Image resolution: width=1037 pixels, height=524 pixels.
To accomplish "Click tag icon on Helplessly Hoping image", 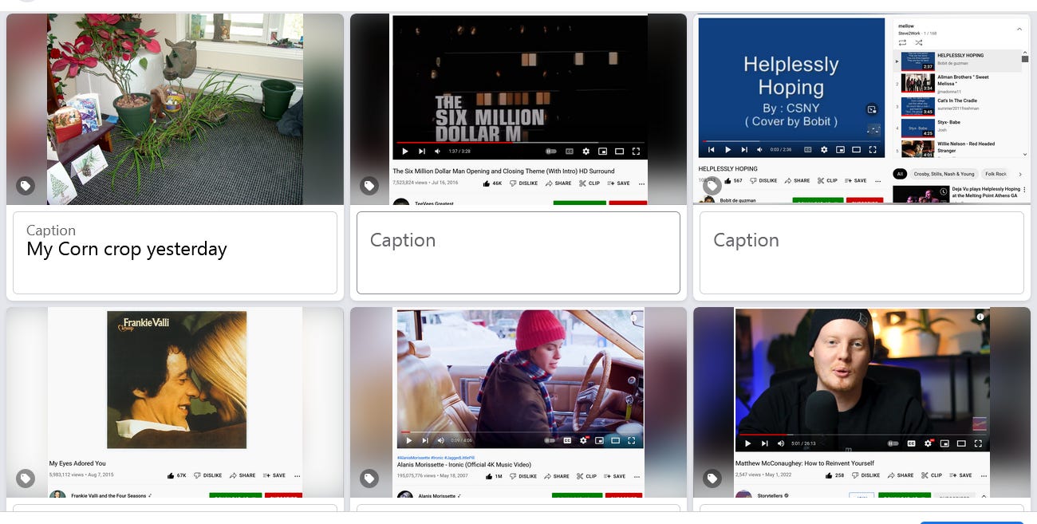I will pyautogui.click(x=712, y=186).
